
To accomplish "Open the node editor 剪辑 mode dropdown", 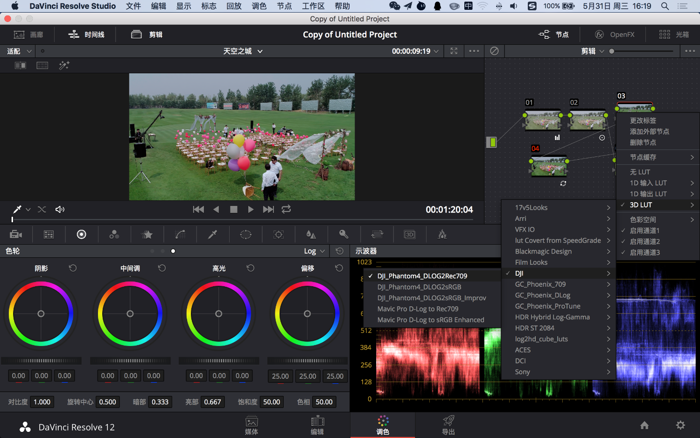I will 593,51.
